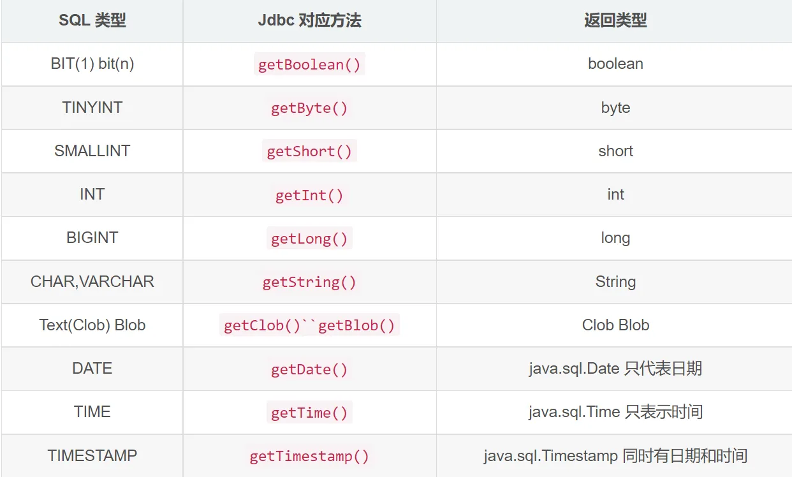Image resolution: width=792 pixels, height=477 pixels.
Task: Click the getDate() code snippet
Action: 309,369
